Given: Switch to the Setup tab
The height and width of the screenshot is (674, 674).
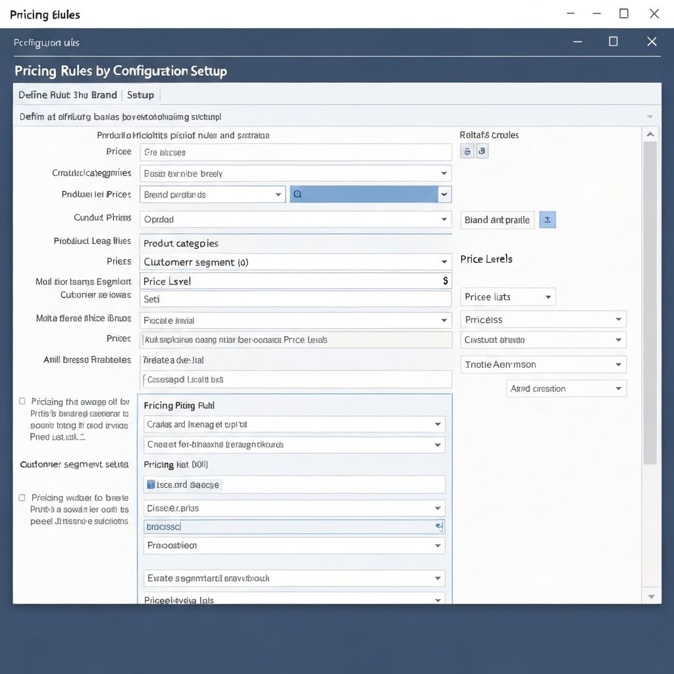Looking at the screenshot, I should point(140,95).
